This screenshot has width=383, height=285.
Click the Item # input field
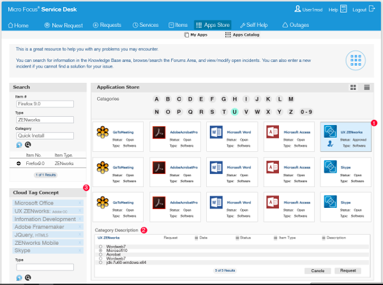45,104
